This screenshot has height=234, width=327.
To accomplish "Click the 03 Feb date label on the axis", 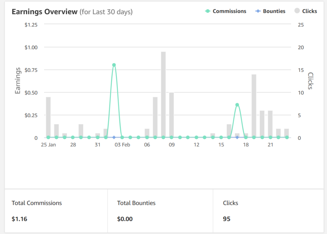I will (x=122, y=145).
